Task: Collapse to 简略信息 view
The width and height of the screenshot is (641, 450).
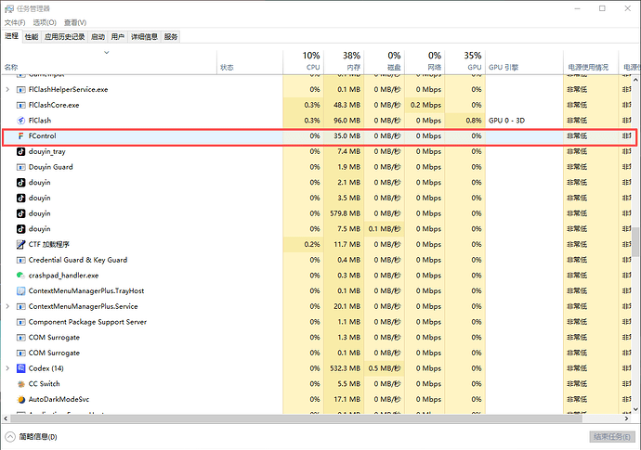Action: [x=31, y=436]
